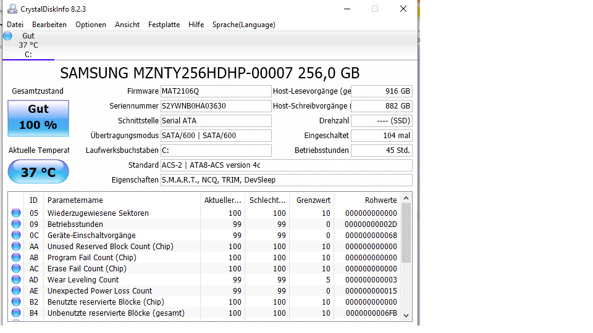Click the Übertragungsmodus field SATA/600
The width and height of the screenshot is (593, 333).
click(x=216, y=136)
